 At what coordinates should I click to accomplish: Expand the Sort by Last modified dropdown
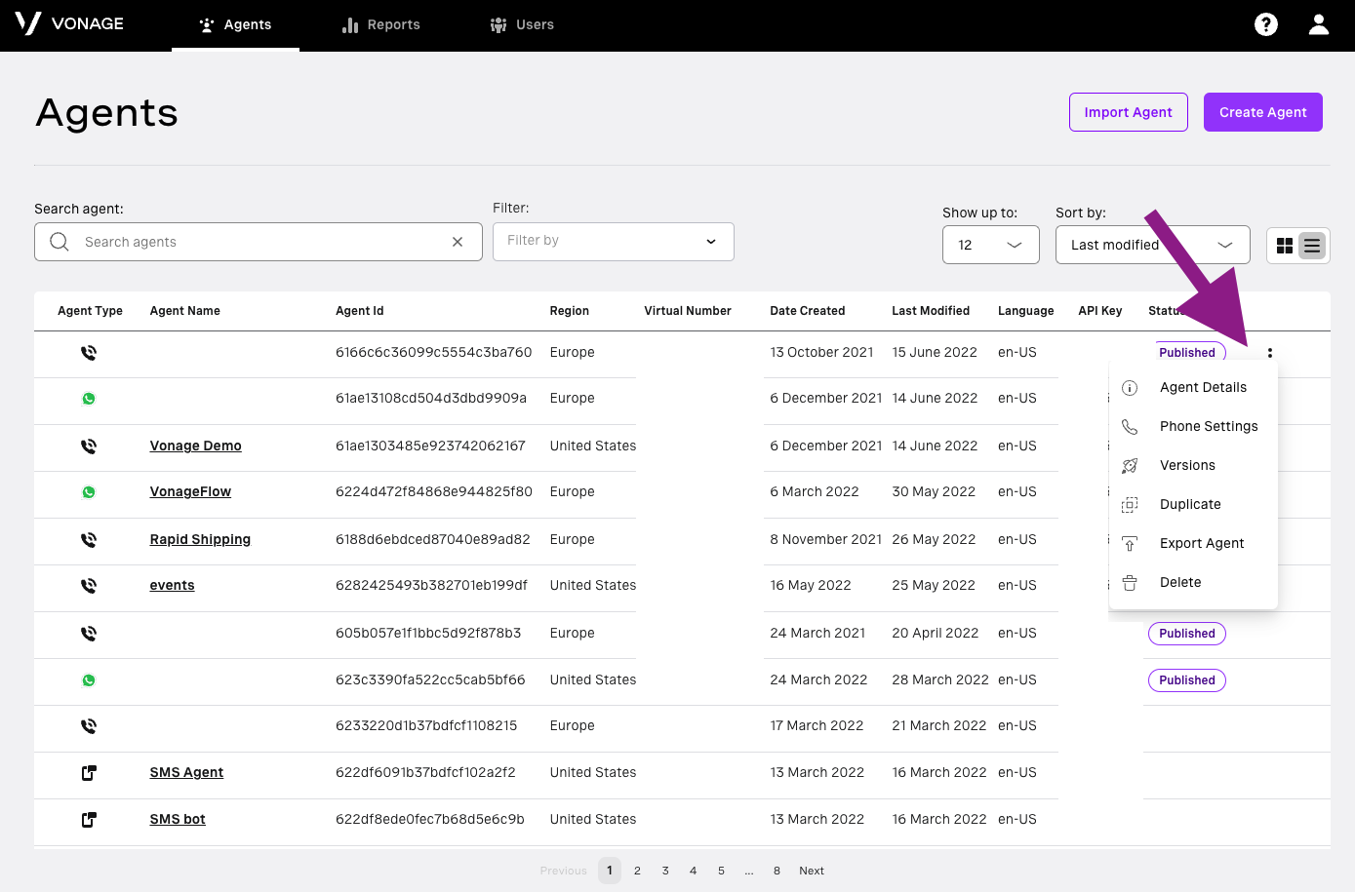point(1153,245)
